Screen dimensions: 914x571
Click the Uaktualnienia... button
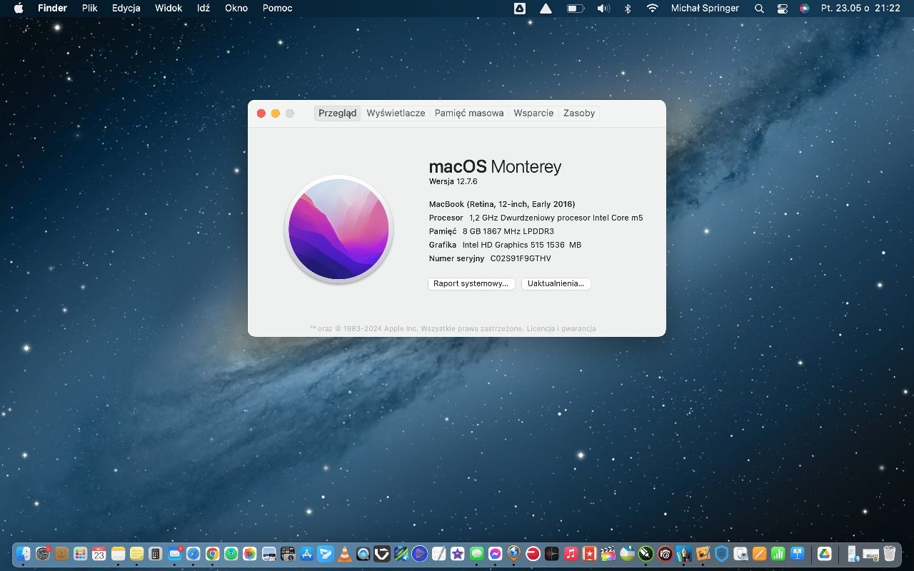[x=556, y=283]
